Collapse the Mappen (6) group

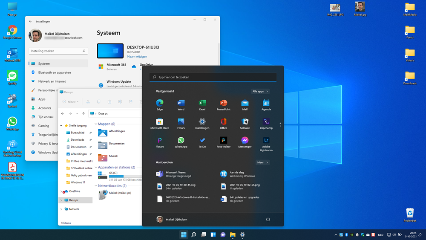[x=96, y=124]
